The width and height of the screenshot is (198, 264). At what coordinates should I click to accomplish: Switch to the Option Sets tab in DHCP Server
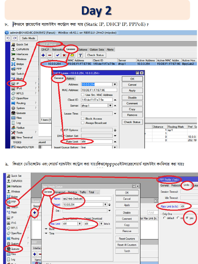click(97, 49)
